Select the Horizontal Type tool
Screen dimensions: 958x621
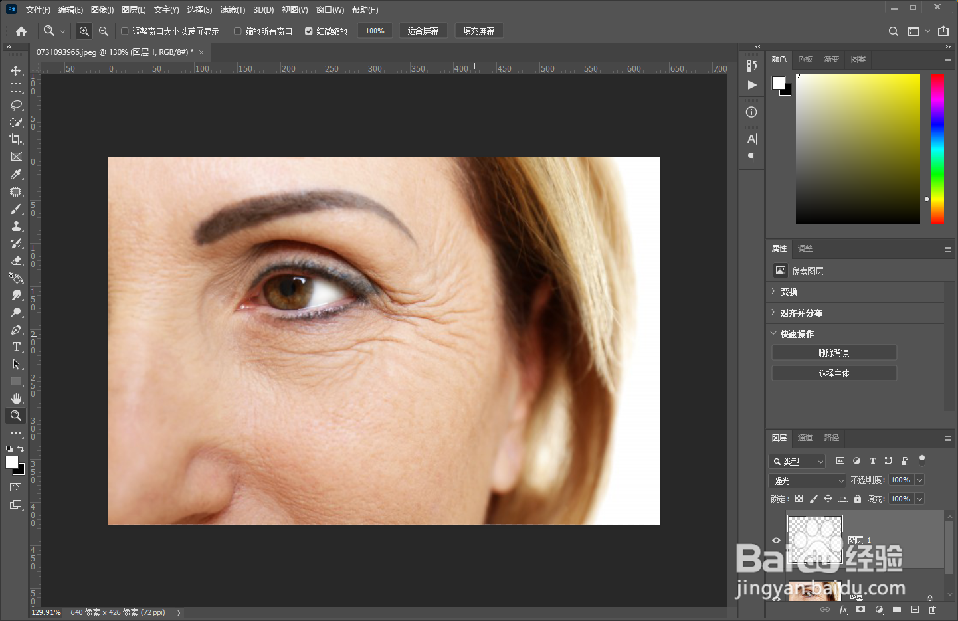pyautogui.click(x=16, y=347)
